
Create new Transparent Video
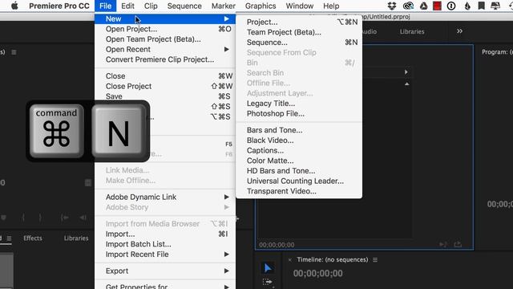point(299,191)
